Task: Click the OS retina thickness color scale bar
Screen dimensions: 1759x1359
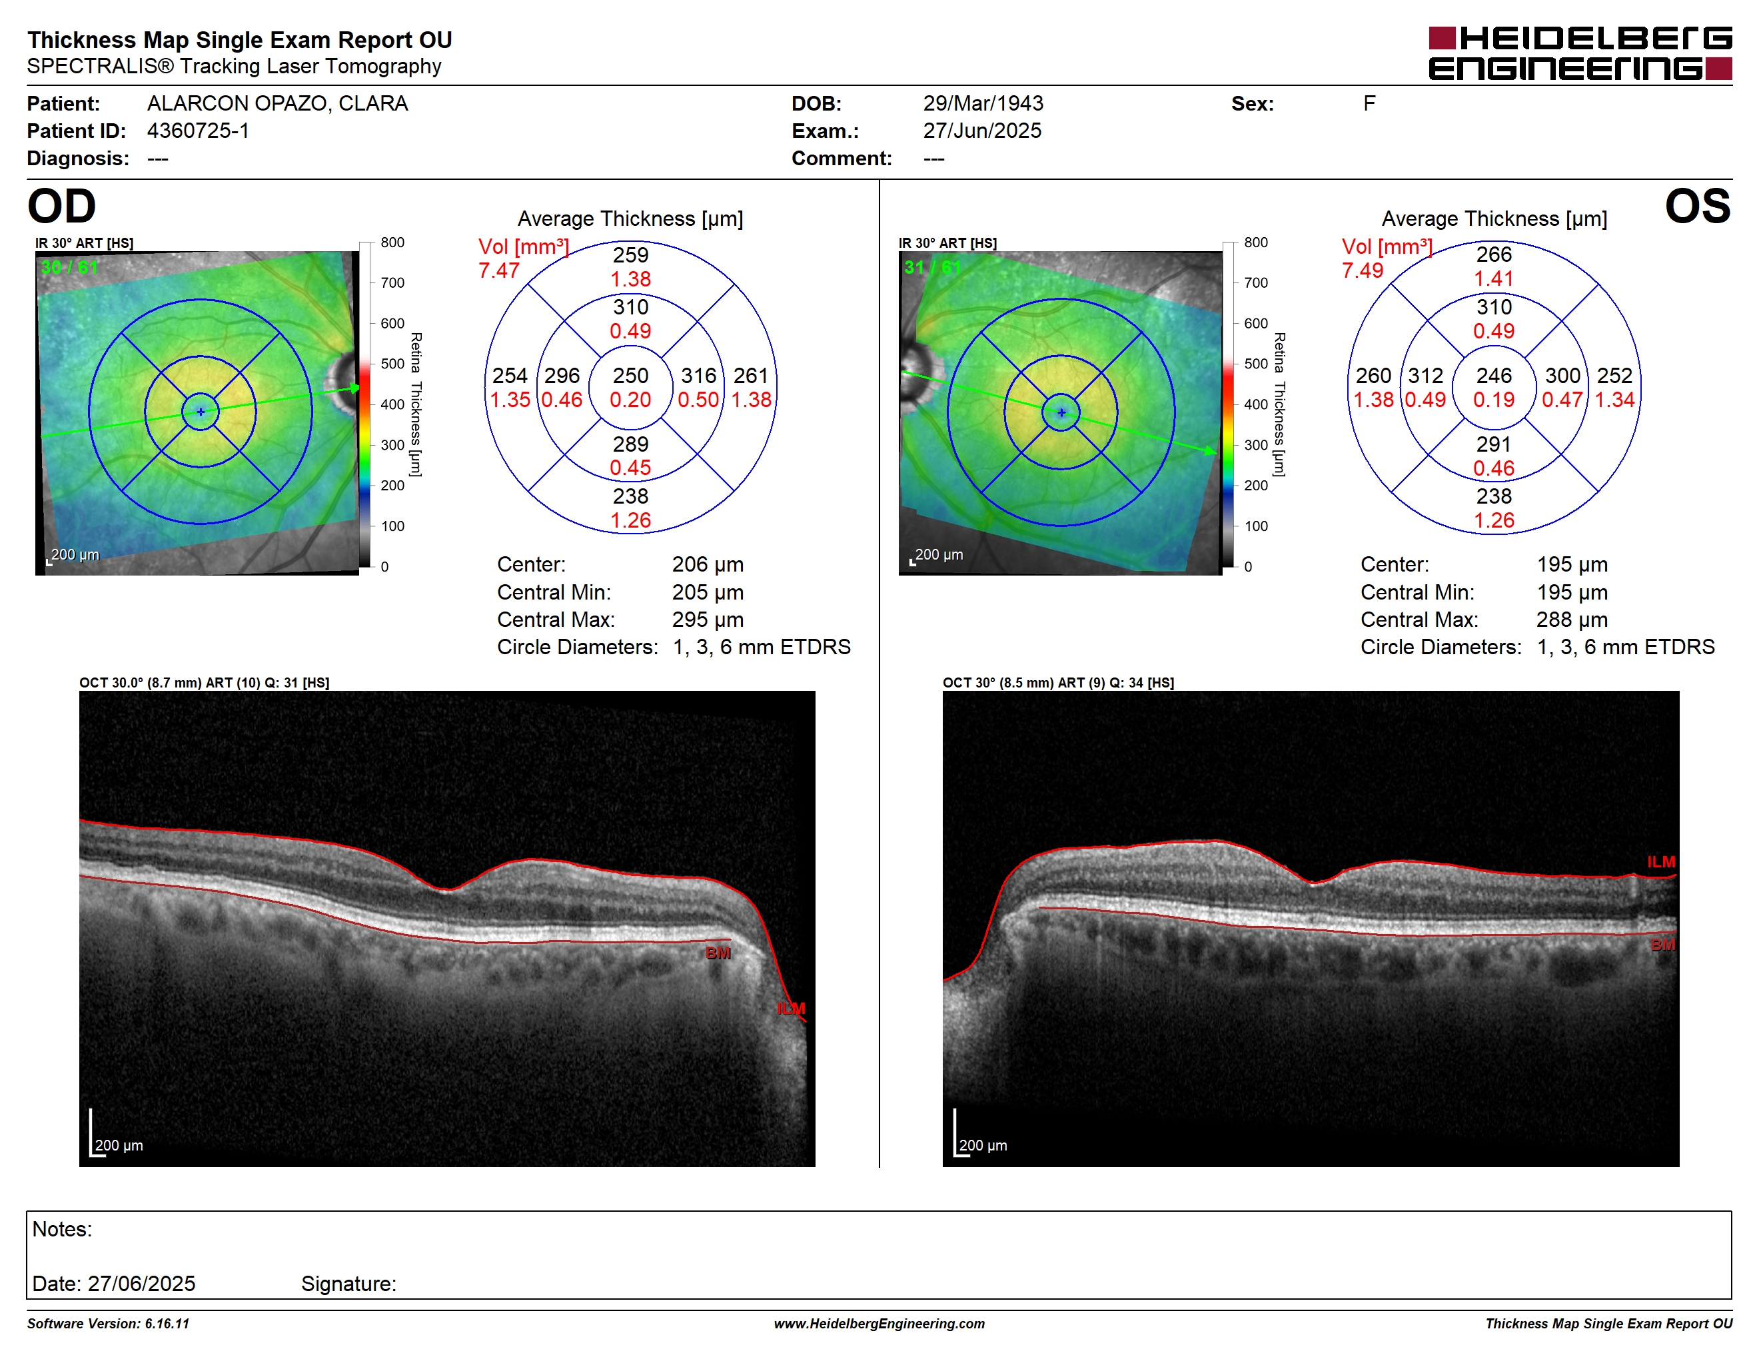Action: pos(1227,404)
